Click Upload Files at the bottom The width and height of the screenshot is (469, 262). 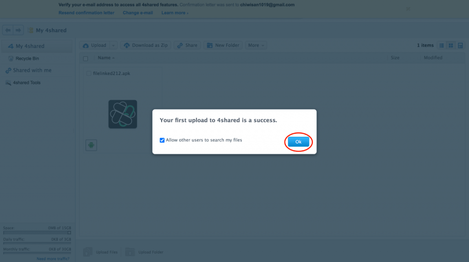tap(100, 252)
